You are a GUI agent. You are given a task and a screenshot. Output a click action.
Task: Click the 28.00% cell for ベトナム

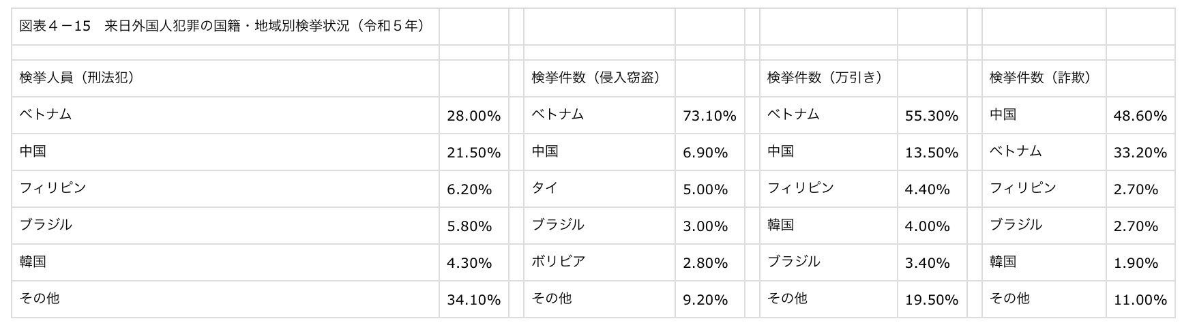[473, 116]
